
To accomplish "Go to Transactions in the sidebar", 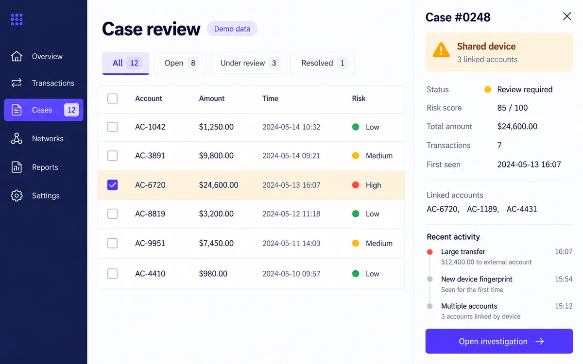I will coord(44,83).
